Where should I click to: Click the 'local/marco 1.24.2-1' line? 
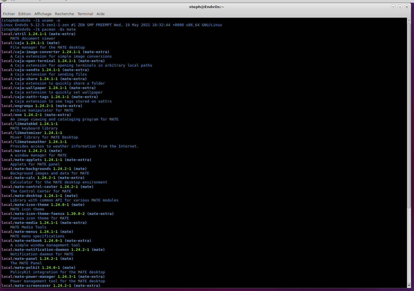[x=32, y=151]
